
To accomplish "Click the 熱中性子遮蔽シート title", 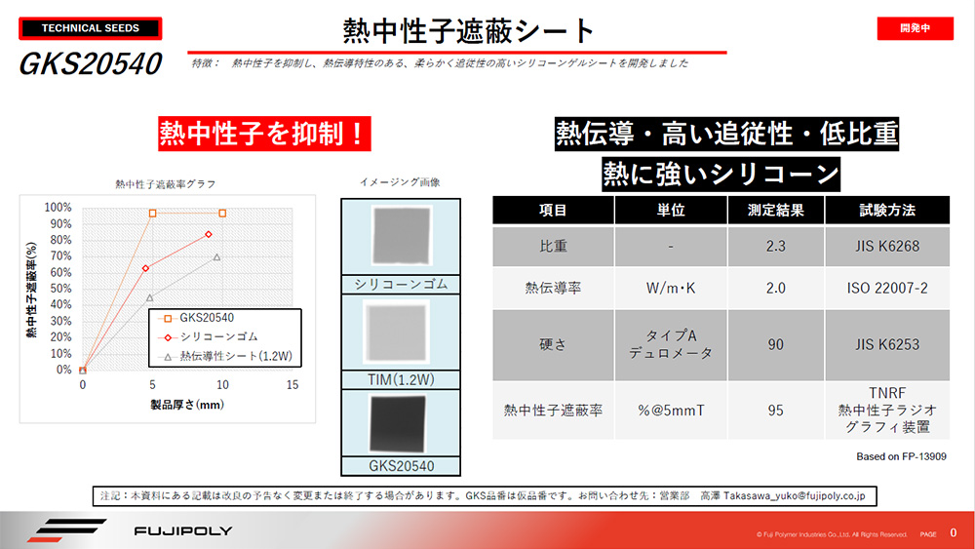I will tap(470, 31).
